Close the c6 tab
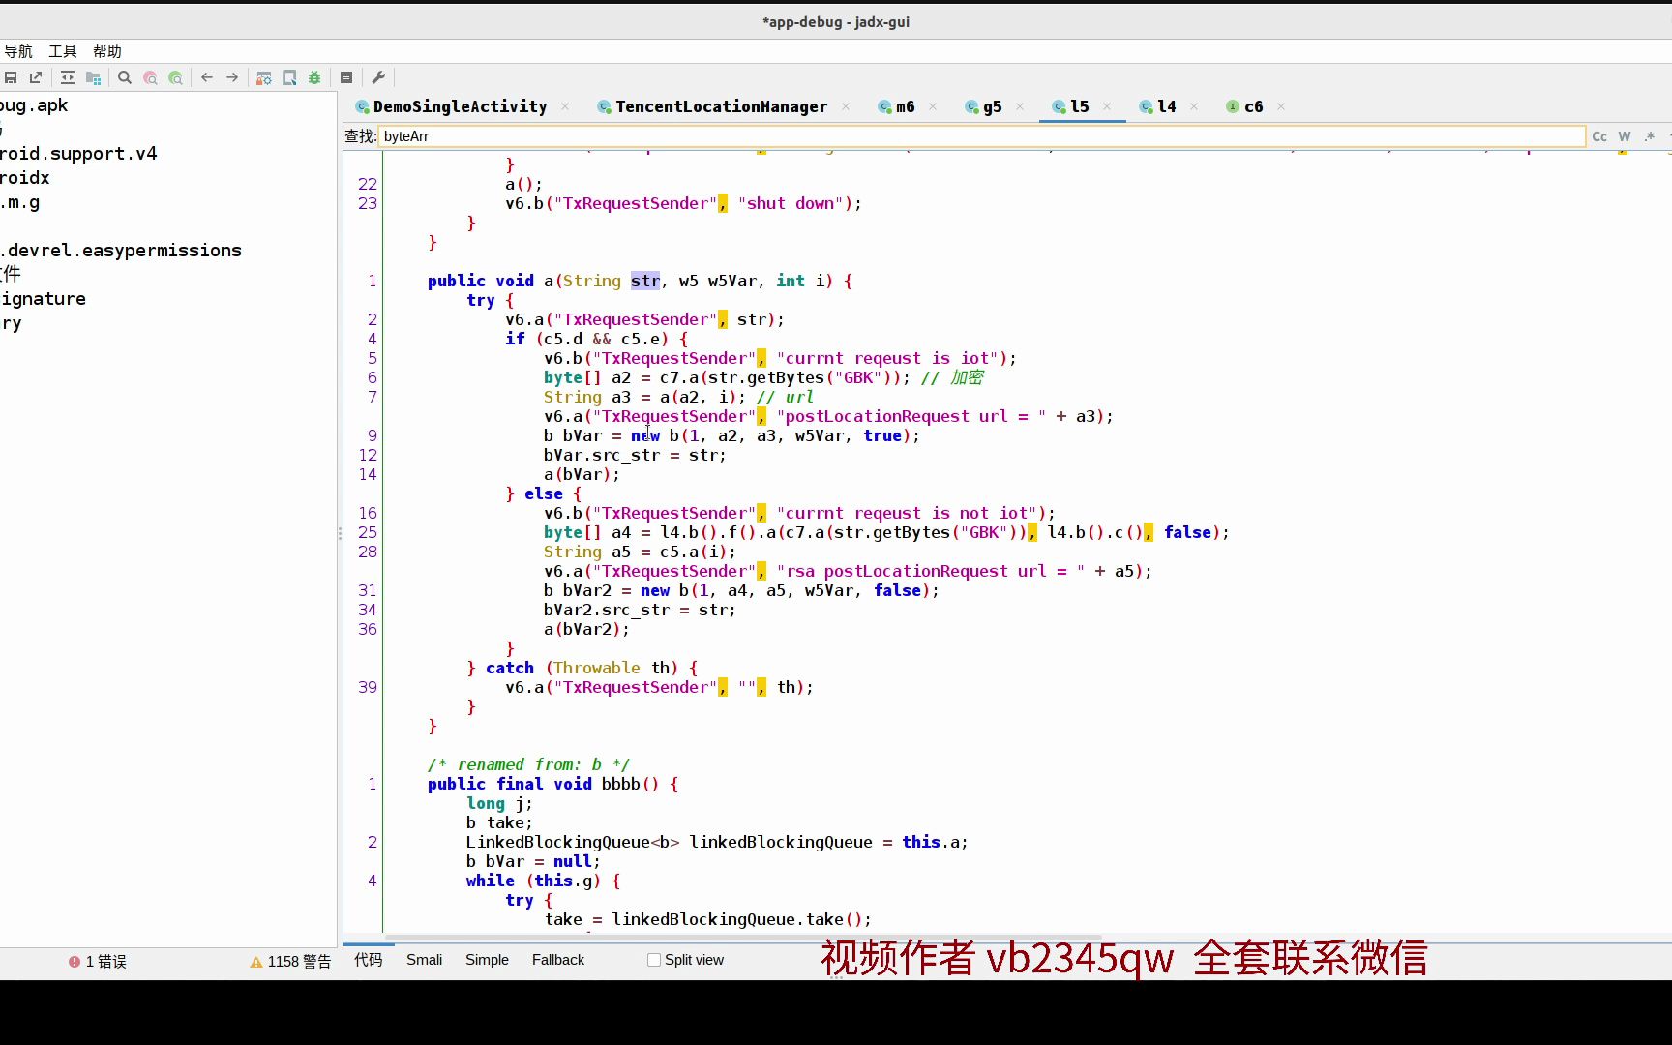1672x1045 pixels. pyautogui.click(x=1281, y=106)
